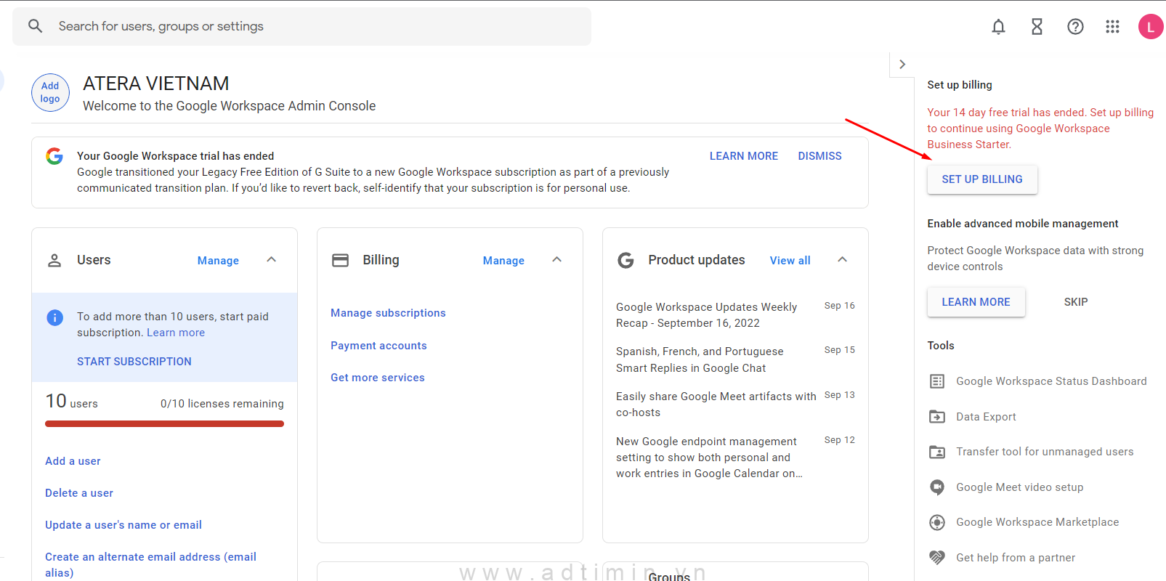Collapse the Product updates card
The image size is (1166, 581).
(x=842, y=259)
